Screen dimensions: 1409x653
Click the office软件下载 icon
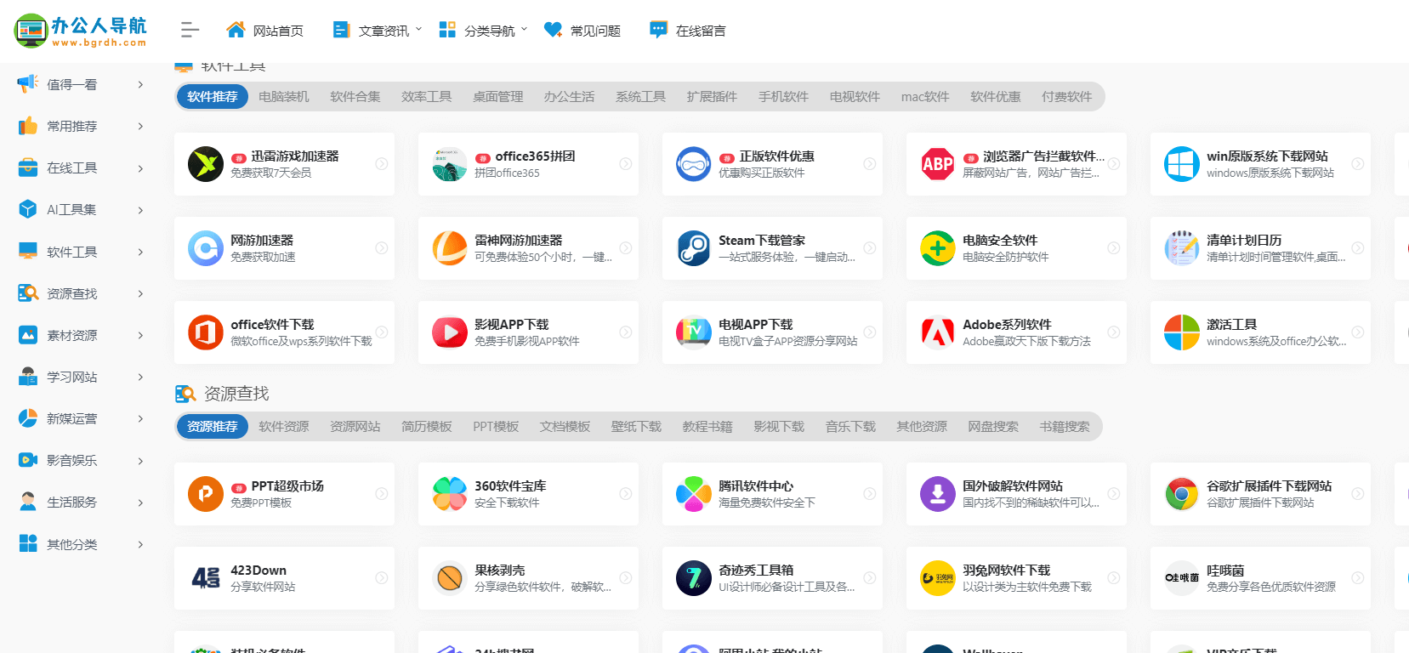tap(206, 332)
